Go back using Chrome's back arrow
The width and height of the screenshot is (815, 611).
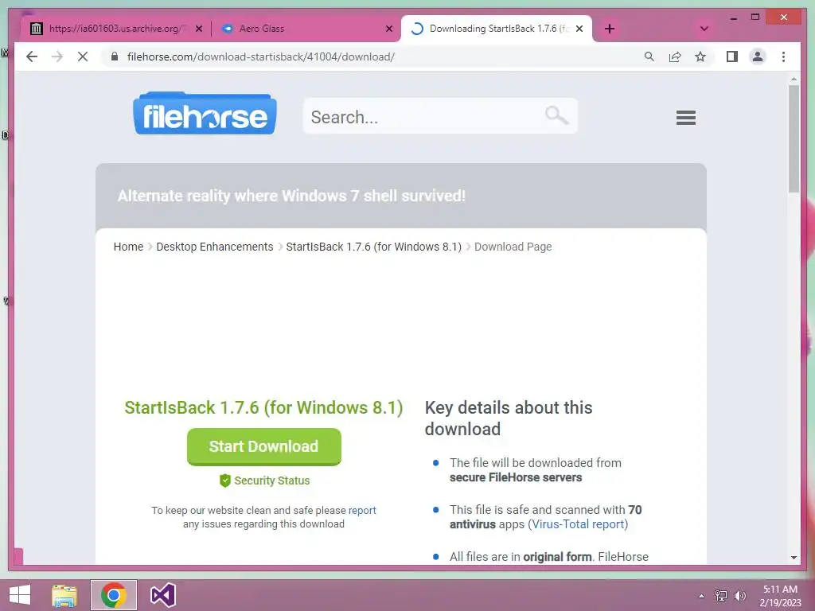[x=32, y=56]
